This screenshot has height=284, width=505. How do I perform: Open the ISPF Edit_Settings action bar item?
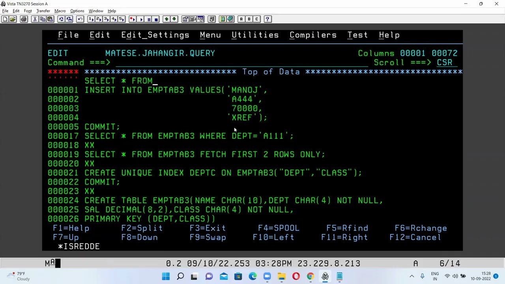tap(155, 35)
